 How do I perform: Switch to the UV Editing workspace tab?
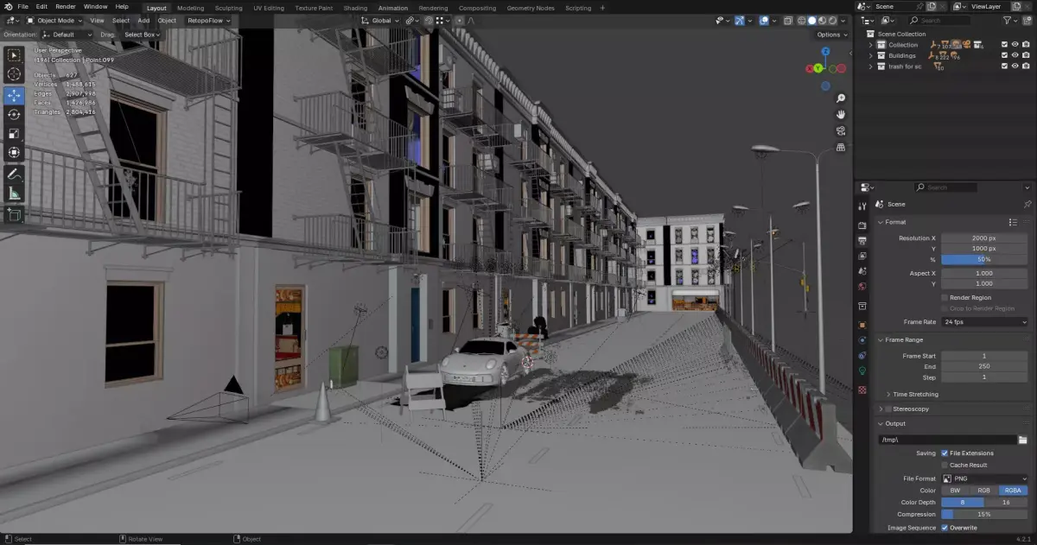click(269, 8)
